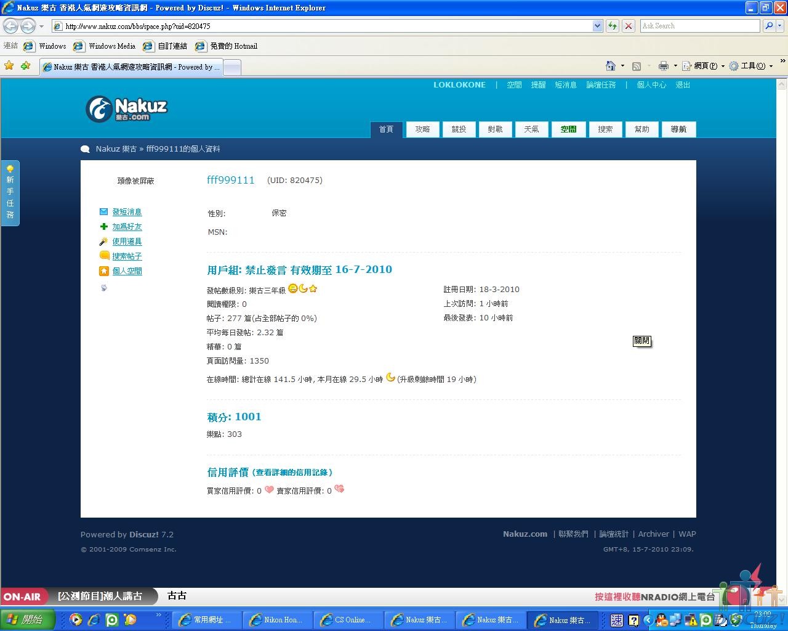788x631 pixels.
Task: Open the 搜索 navigation tab
Action: (605, 129)
